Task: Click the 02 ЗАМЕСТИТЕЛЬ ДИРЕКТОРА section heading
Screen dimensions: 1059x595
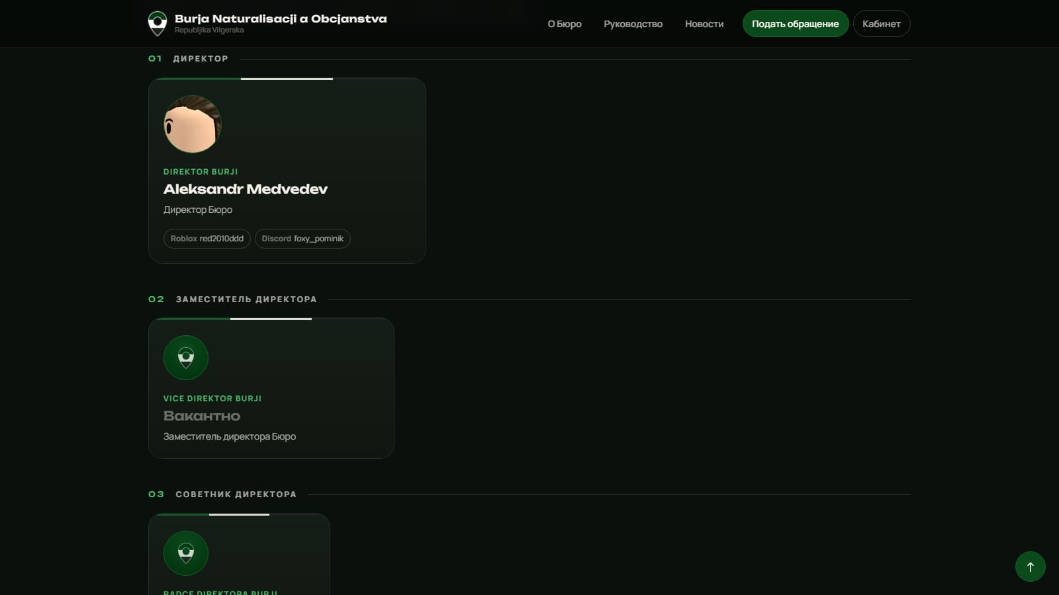Action: coord(232,299)
